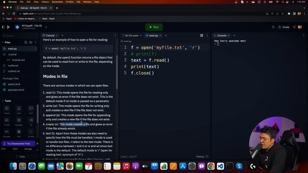Open Files section three-dot menu
This screenshot has width=308, height=173.
[36, 42]
